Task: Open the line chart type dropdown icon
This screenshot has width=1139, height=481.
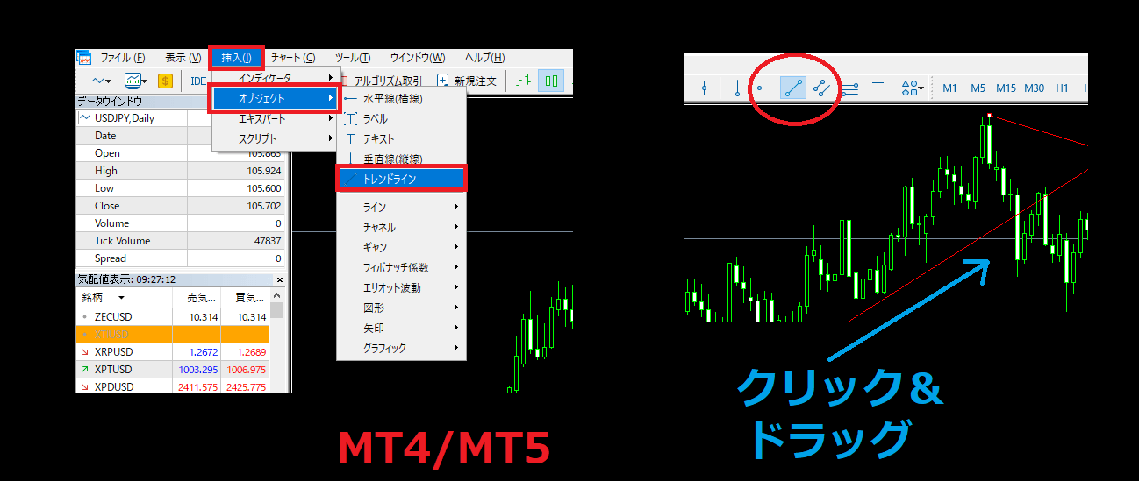Action: coord(100,81)
